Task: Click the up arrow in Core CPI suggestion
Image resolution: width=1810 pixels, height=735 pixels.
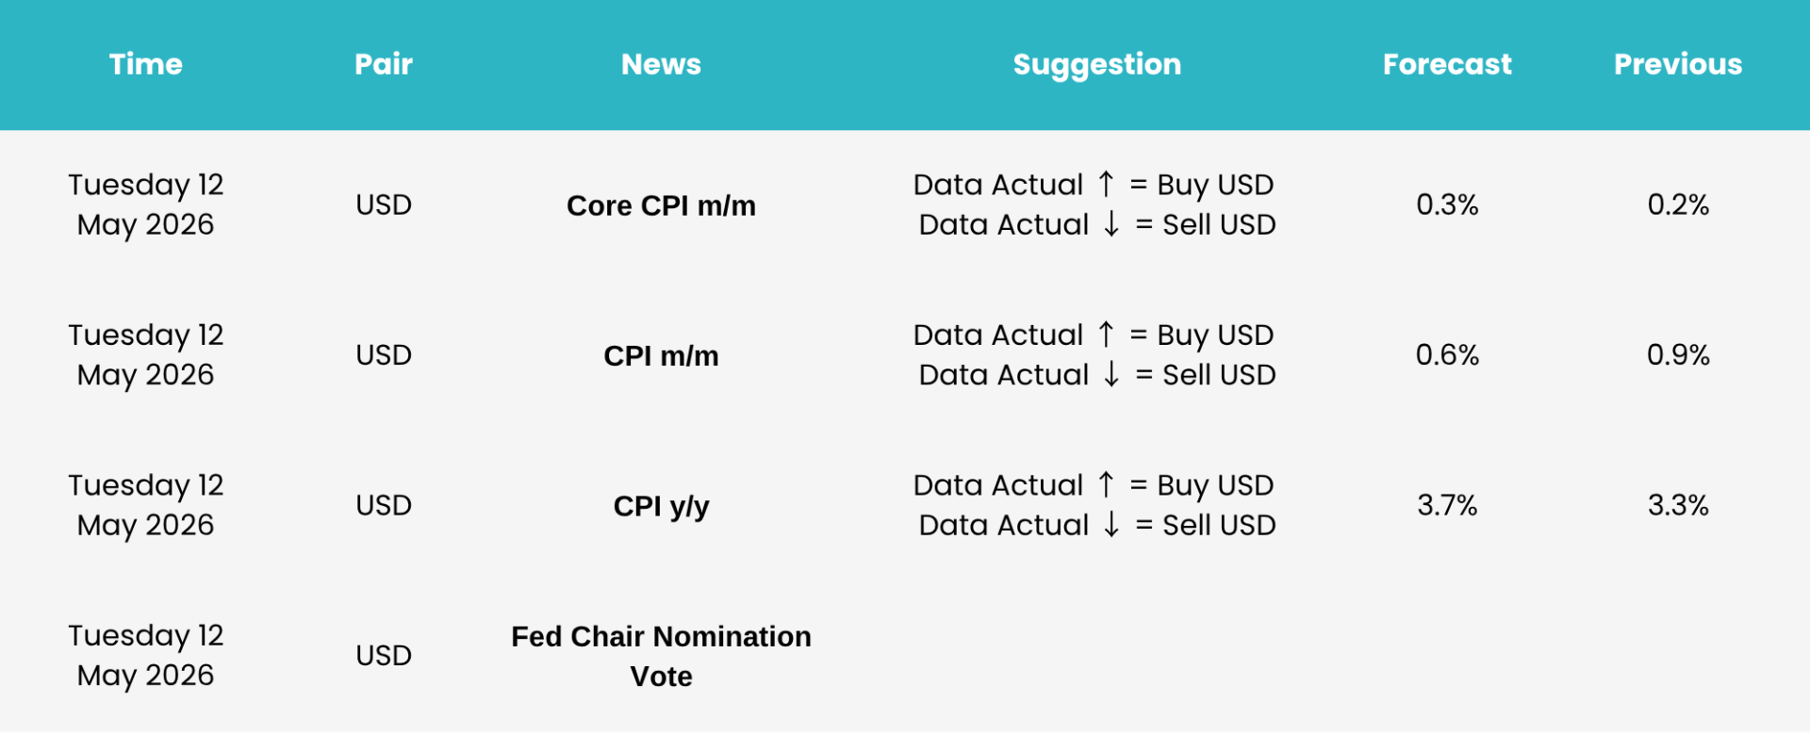Action: (x=1106, y=184)
